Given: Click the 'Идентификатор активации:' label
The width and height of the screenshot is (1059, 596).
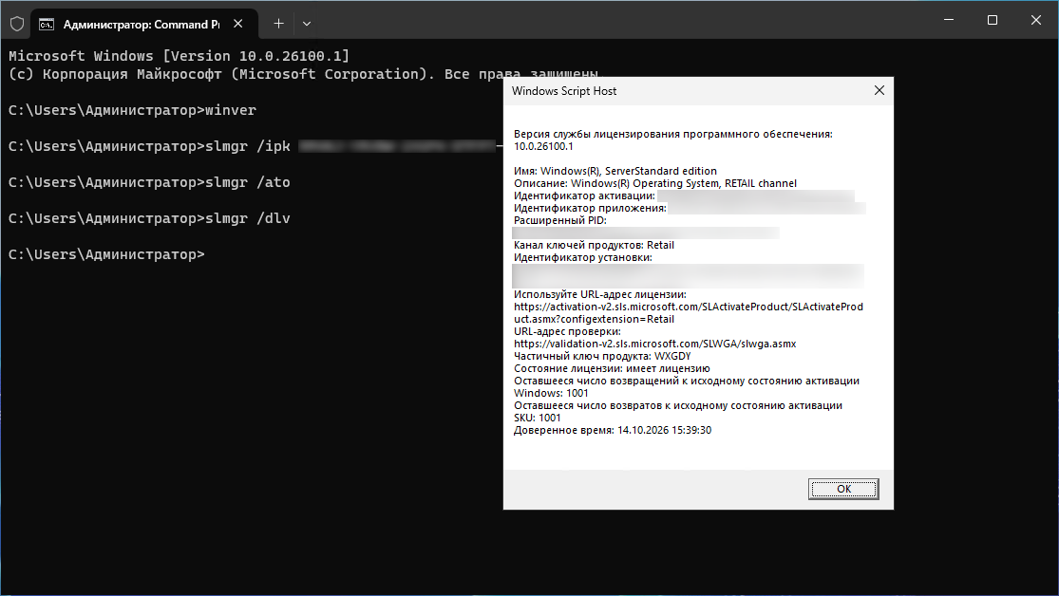Looking at the screenshot, I should 584,196.
